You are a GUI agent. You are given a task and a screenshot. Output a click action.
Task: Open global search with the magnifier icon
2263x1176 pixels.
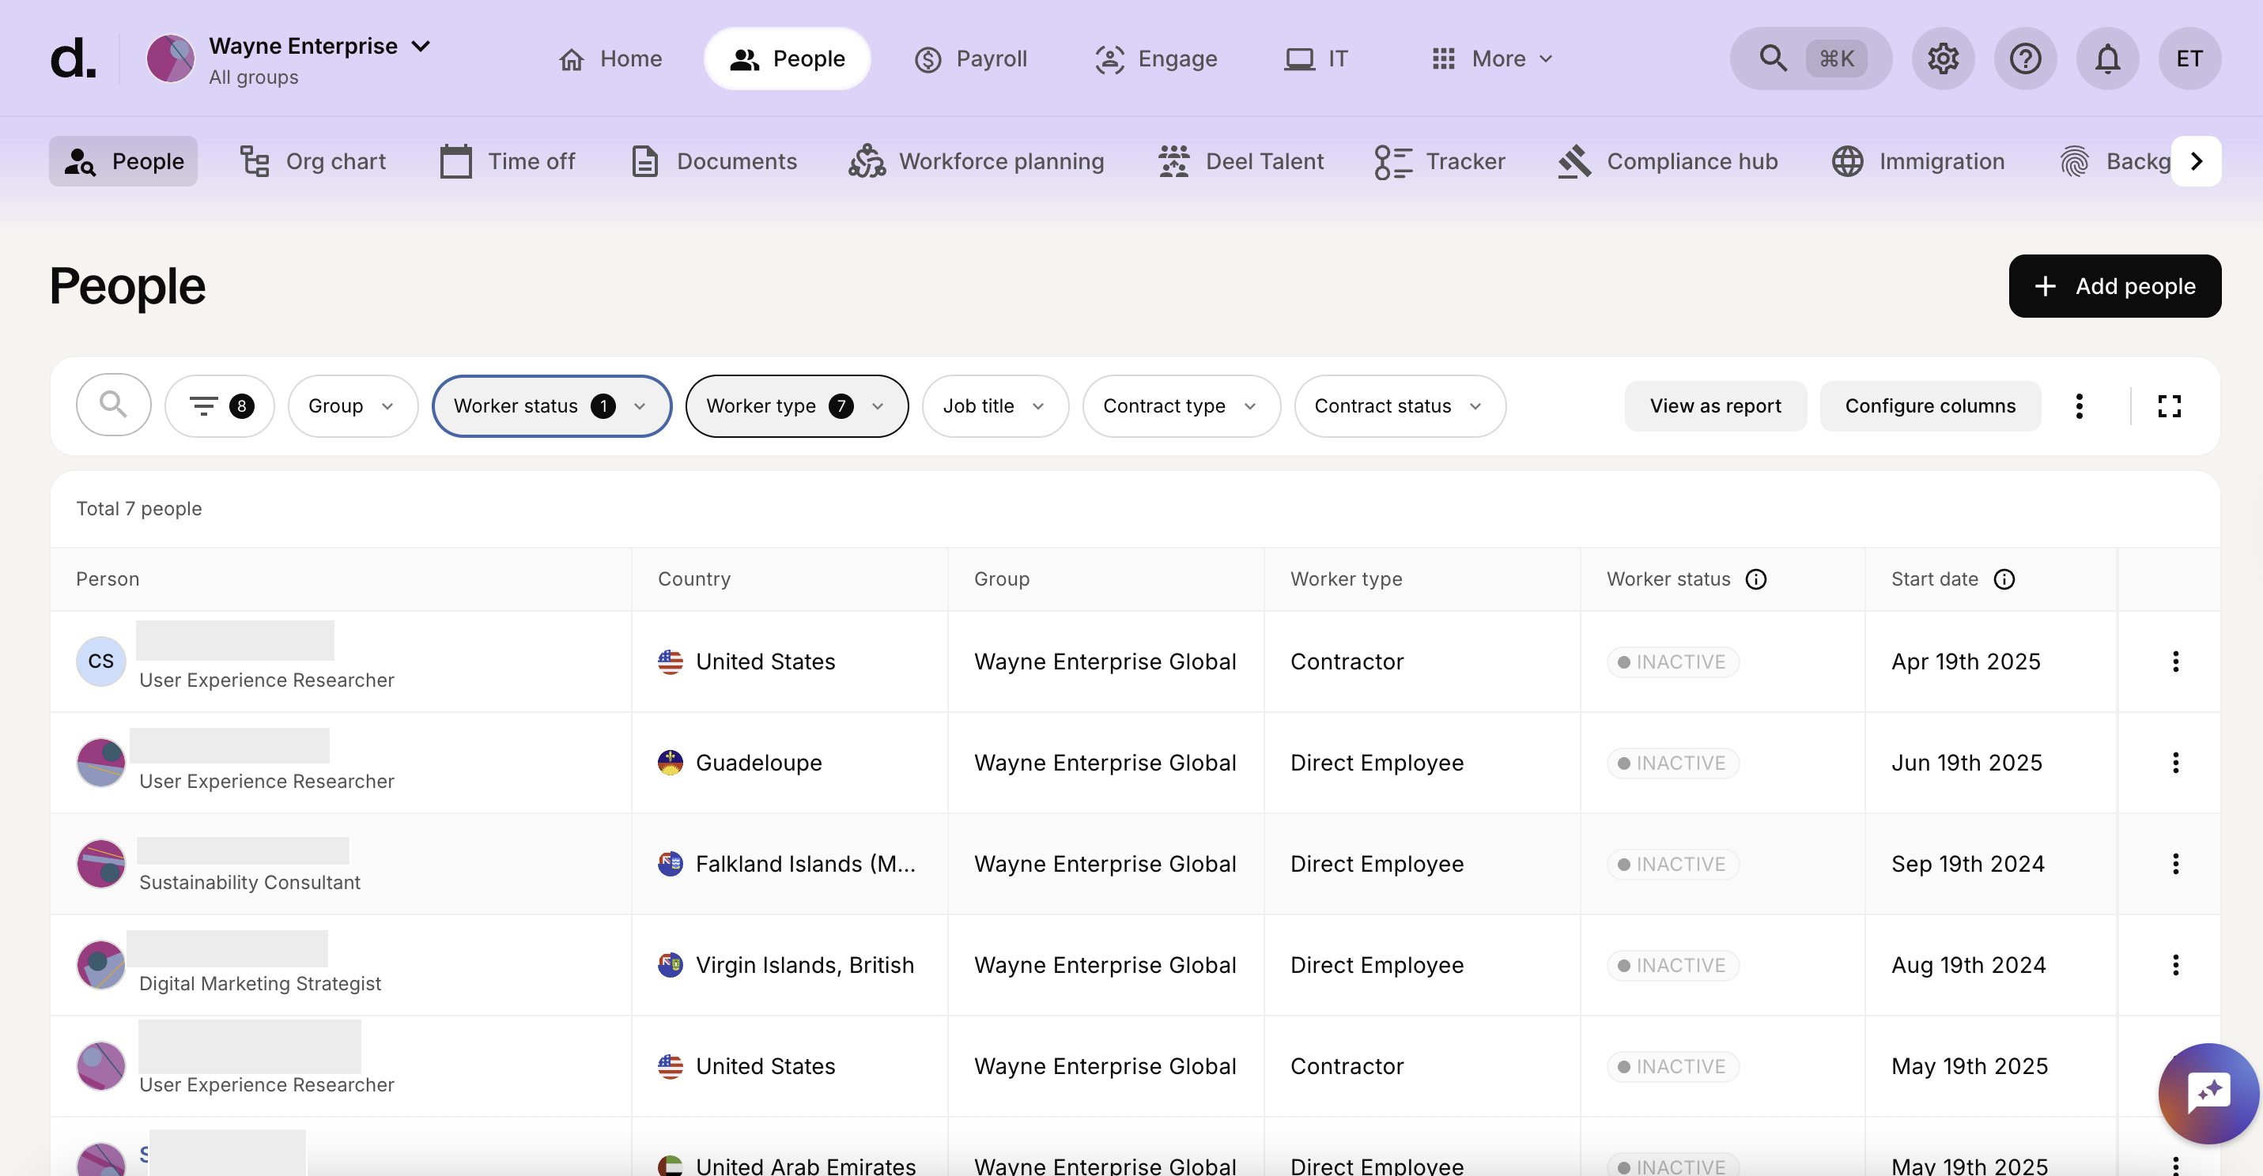1773,58
